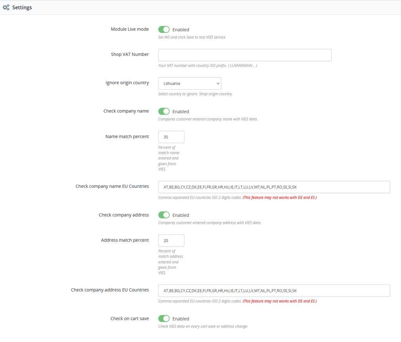The width and height of the screenshot is (401, 342).
Task: Click the 'Check company name EU Countries' label
Action: [x=112, y=186]
